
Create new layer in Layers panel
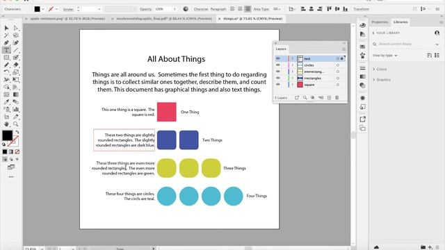329,98
